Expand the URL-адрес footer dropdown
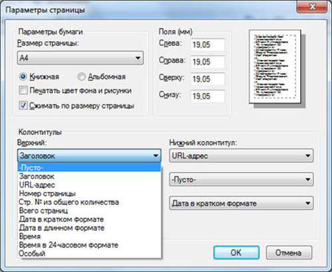Screen dimensions: 332x272 tap(241, 156)
